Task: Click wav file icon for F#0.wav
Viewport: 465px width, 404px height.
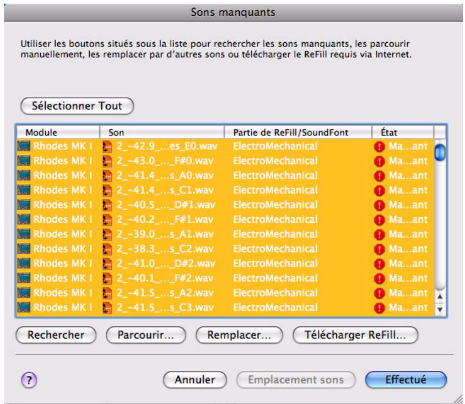Action: tap(107, 161)
